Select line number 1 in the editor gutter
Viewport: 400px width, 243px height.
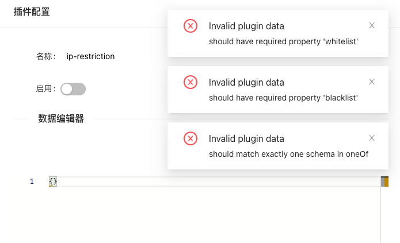[32, 182]
